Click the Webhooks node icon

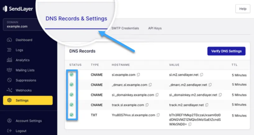(x=9, y=90)
